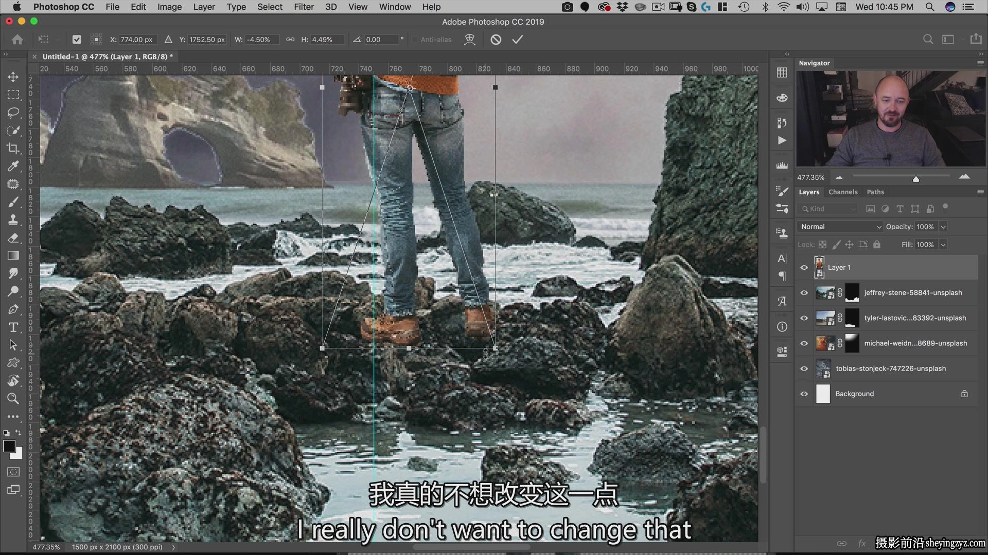This screenshot has height=555, width=988.
Task: Open the Image menu
Action: coord(169,7)
